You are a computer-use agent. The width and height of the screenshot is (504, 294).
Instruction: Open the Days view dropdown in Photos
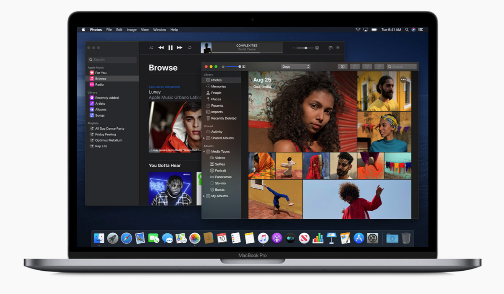pyautogui.click(x=296, y=67)
